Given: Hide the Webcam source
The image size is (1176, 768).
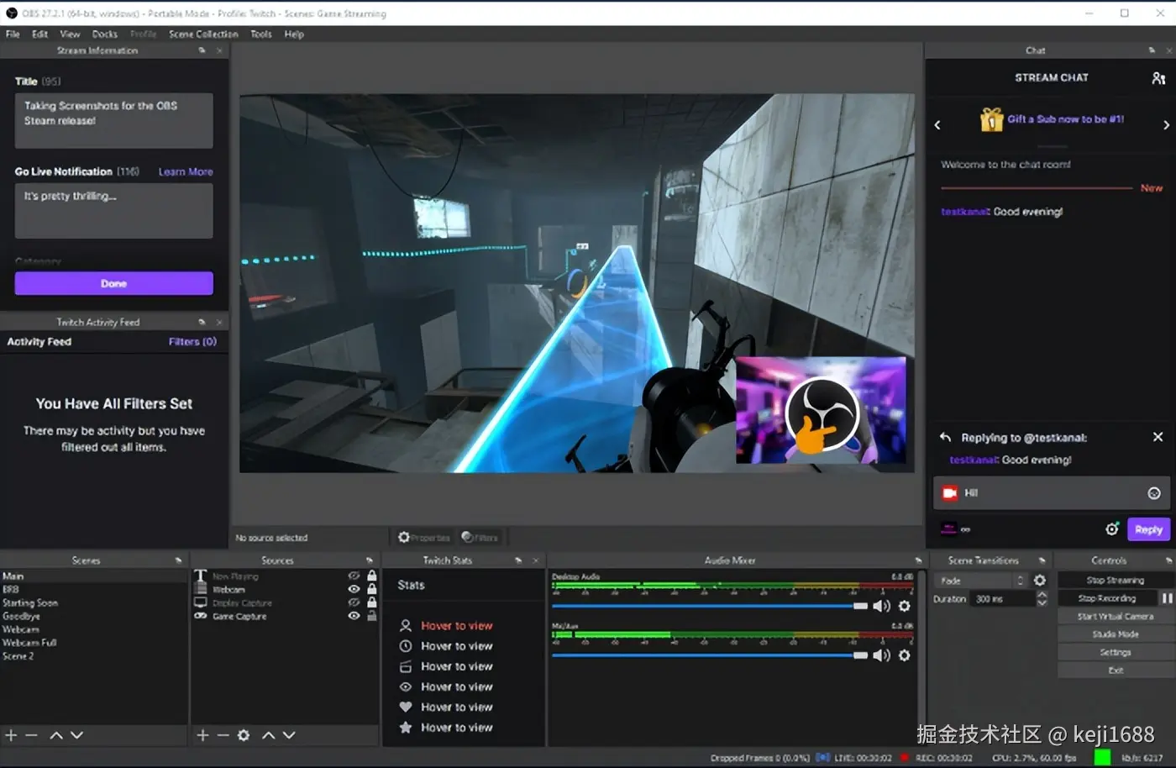Looking at the screenshot, I should tap(354, 590).
